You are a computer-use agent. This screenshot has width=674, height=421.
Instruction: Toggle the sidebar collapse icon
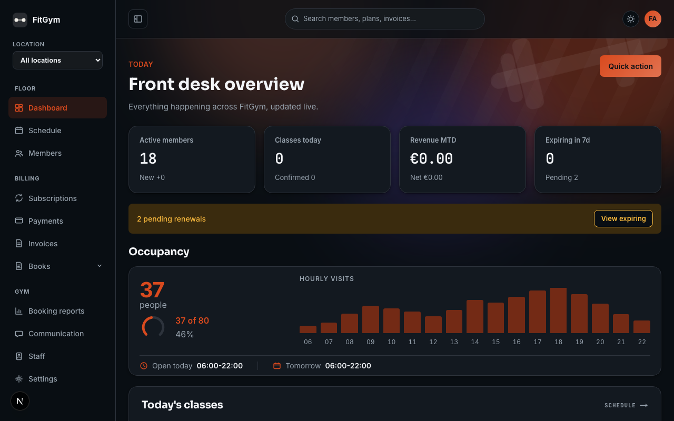click(138, 19)
